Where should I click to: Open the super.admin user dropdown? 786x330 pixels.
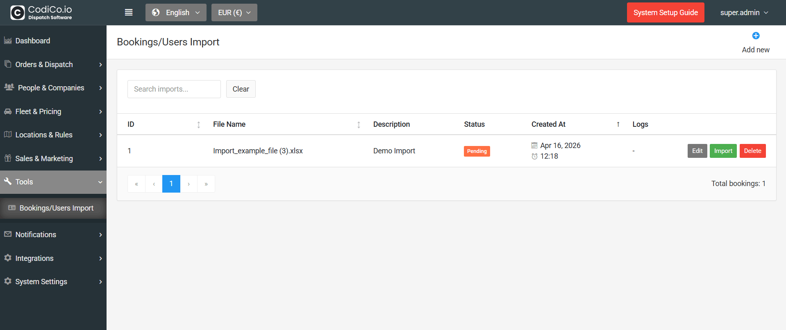point(744,13)
